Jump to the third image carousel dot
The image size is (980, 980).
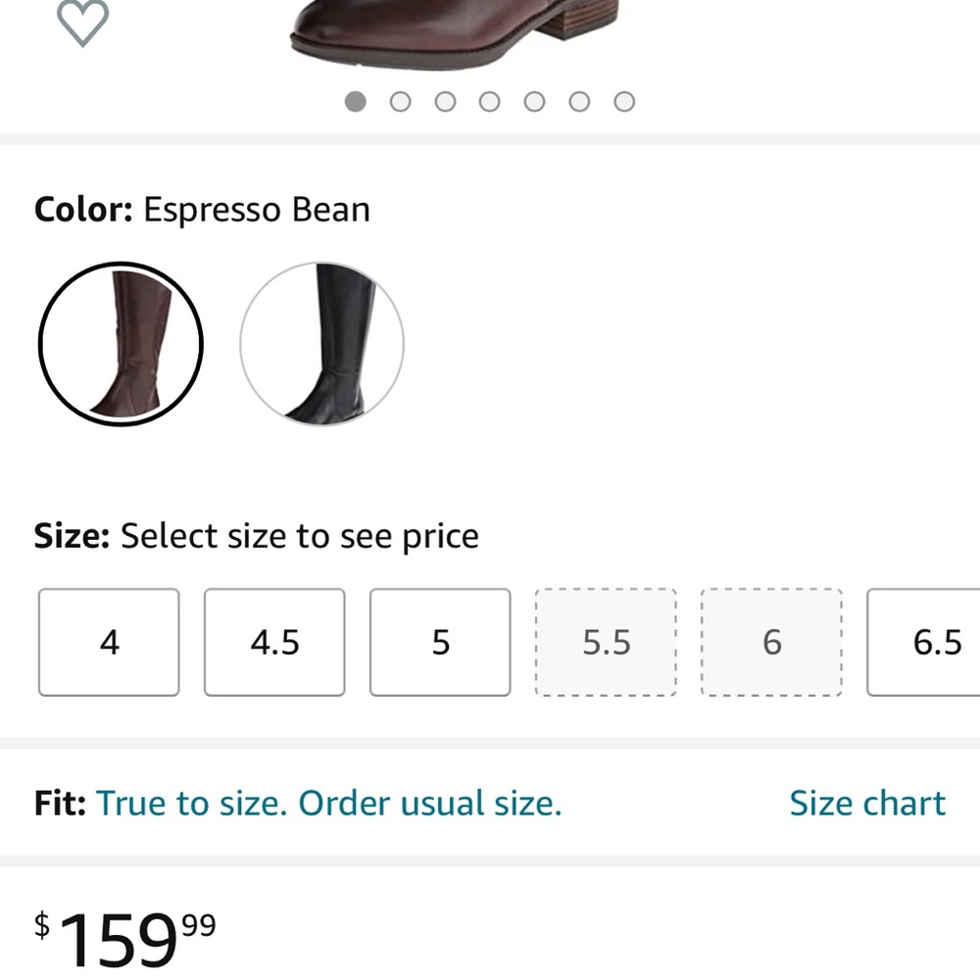coord(445,101)
